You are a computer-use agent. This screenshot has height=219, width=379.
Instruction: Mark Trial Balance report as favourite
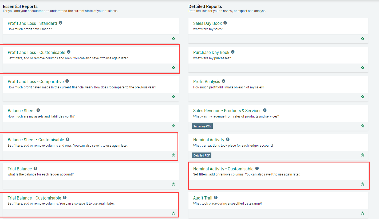[173, 184]
